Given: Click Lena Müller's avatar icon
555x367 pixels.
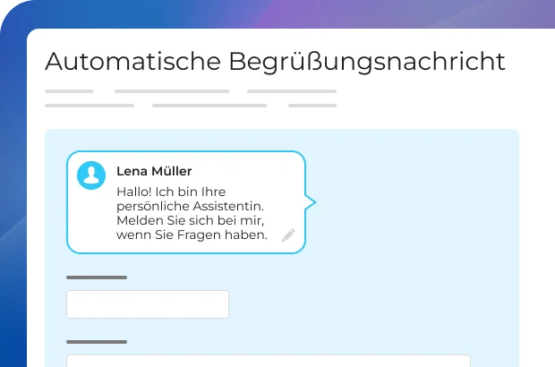Looking at the screenshot, I should (x=91, y=175).
